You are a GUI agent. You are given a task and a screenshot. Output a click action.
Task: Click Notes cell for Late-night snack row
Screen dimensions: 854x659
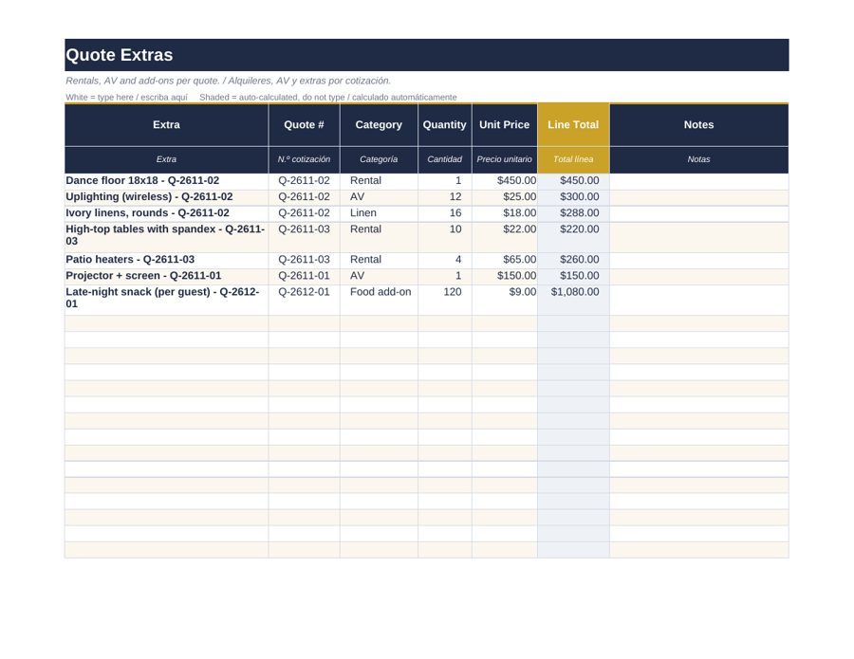point(698,300)
